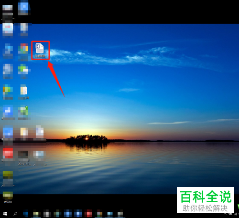Viewport: 239px width, 218px height.
Task: Select desktop icon labeled 2019121...
Action: point(24,158)
